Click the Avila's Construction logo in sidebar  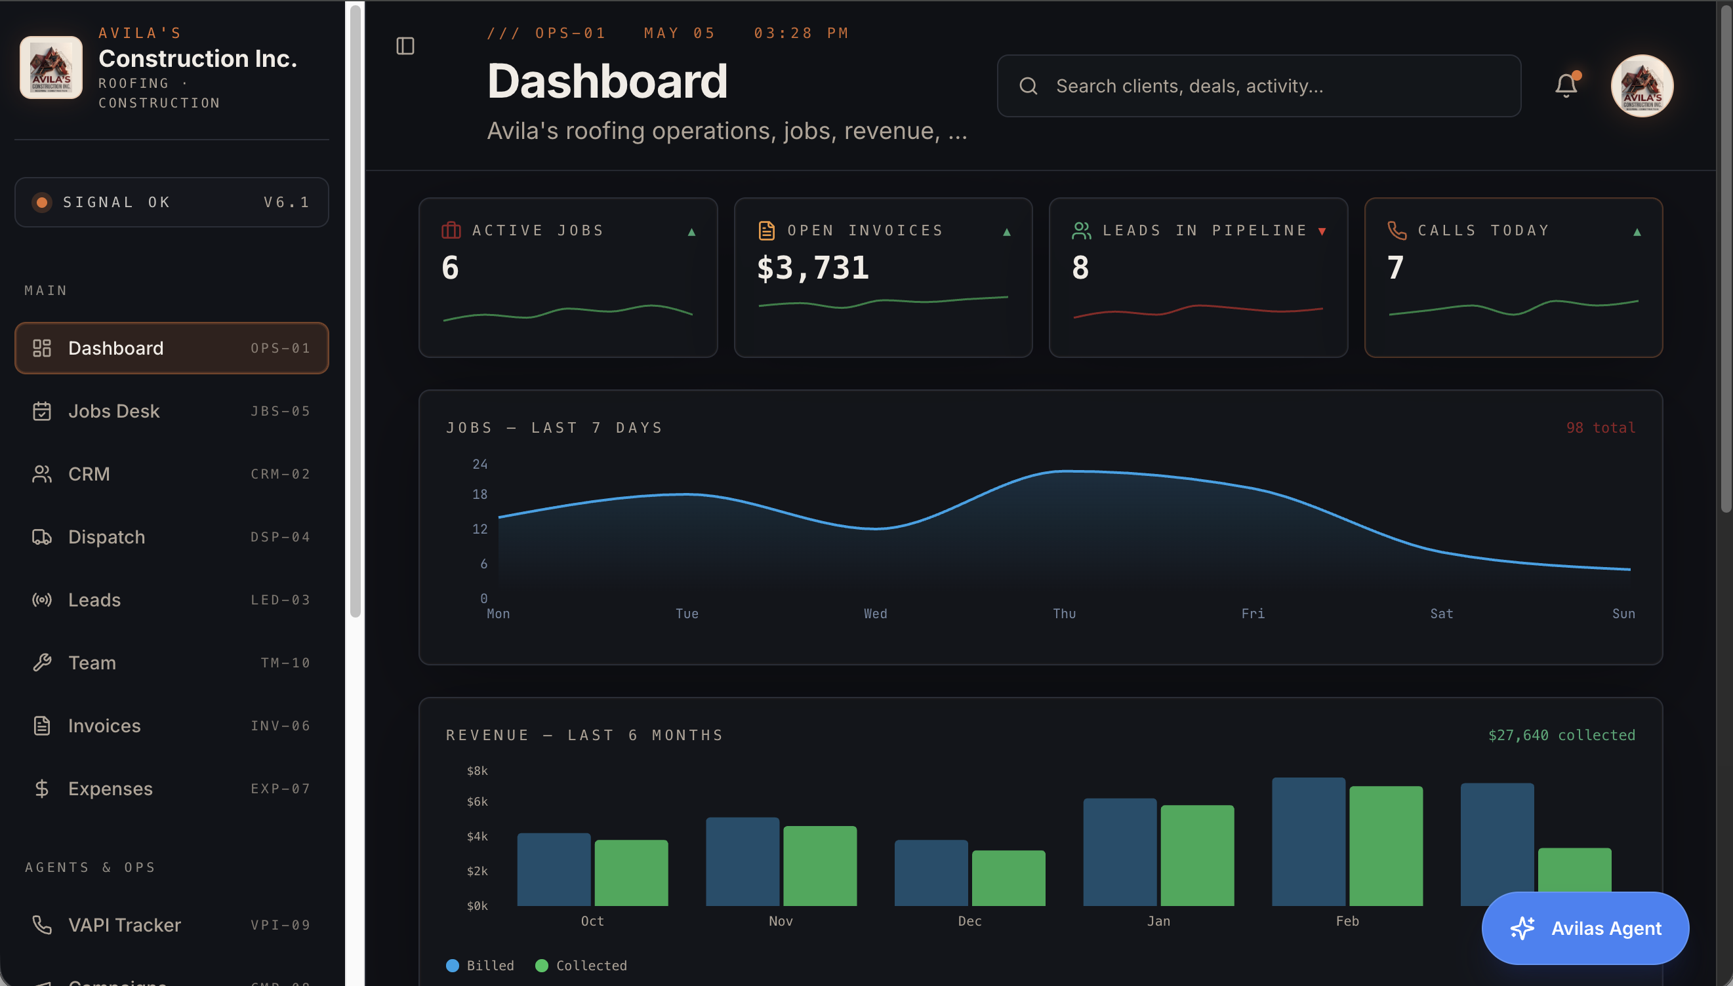pyautogui.click(x=51, y=68)
